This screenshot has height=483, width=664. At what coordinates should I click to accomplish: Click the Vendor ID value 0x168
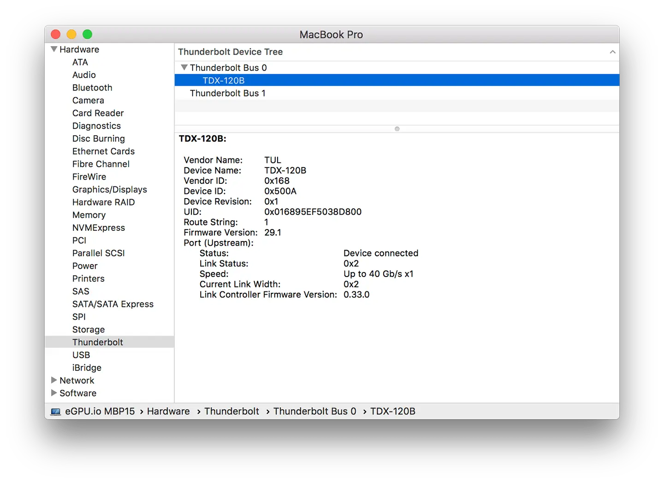pyautogui.click(x=277, y=181)
